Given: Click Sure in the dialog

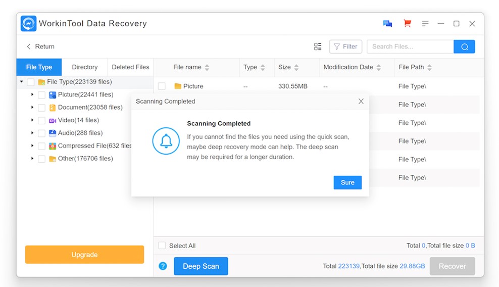Looking at the screenshot, I should pyautogui.click(x=347, y=182).
